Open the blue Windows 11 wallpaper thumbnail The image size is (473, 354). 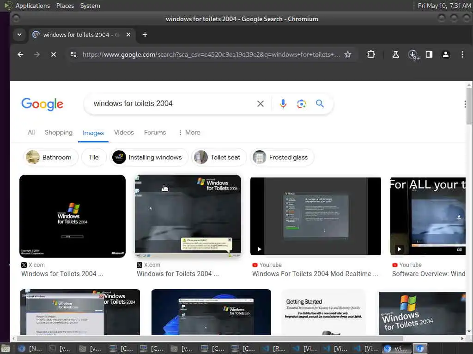click(211, 312)
